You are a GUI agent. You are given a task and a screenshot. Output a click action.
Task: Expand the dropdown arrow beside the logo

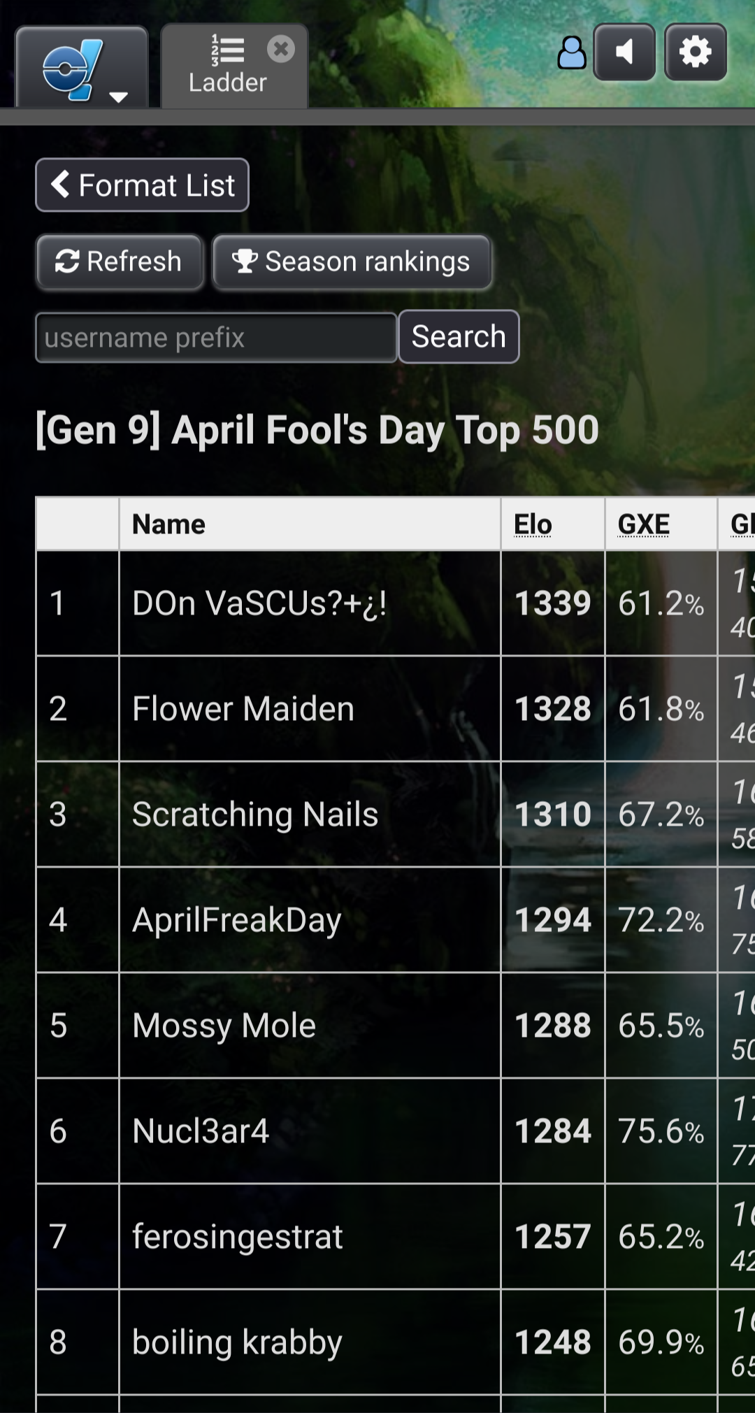(119, 96)
